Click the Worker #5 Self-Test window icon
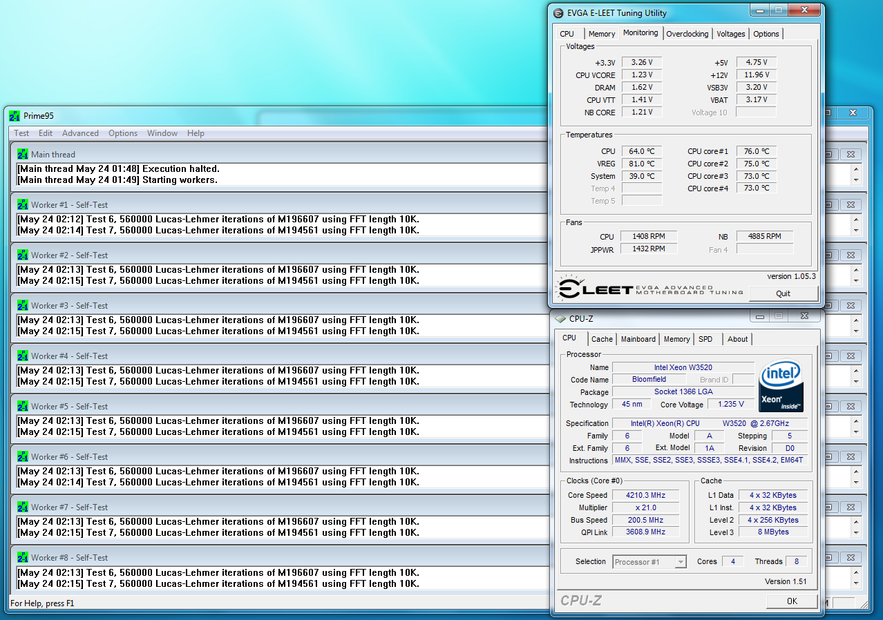The image size is (883, 620). (x=23, y=406)
